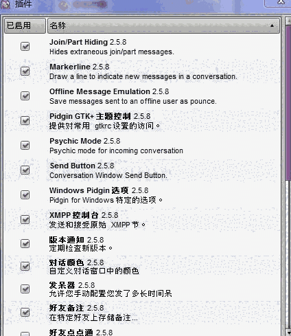Uncheck the Psychic Mode plugin
This screenshot has height=336, width=291.
point(25,146)
